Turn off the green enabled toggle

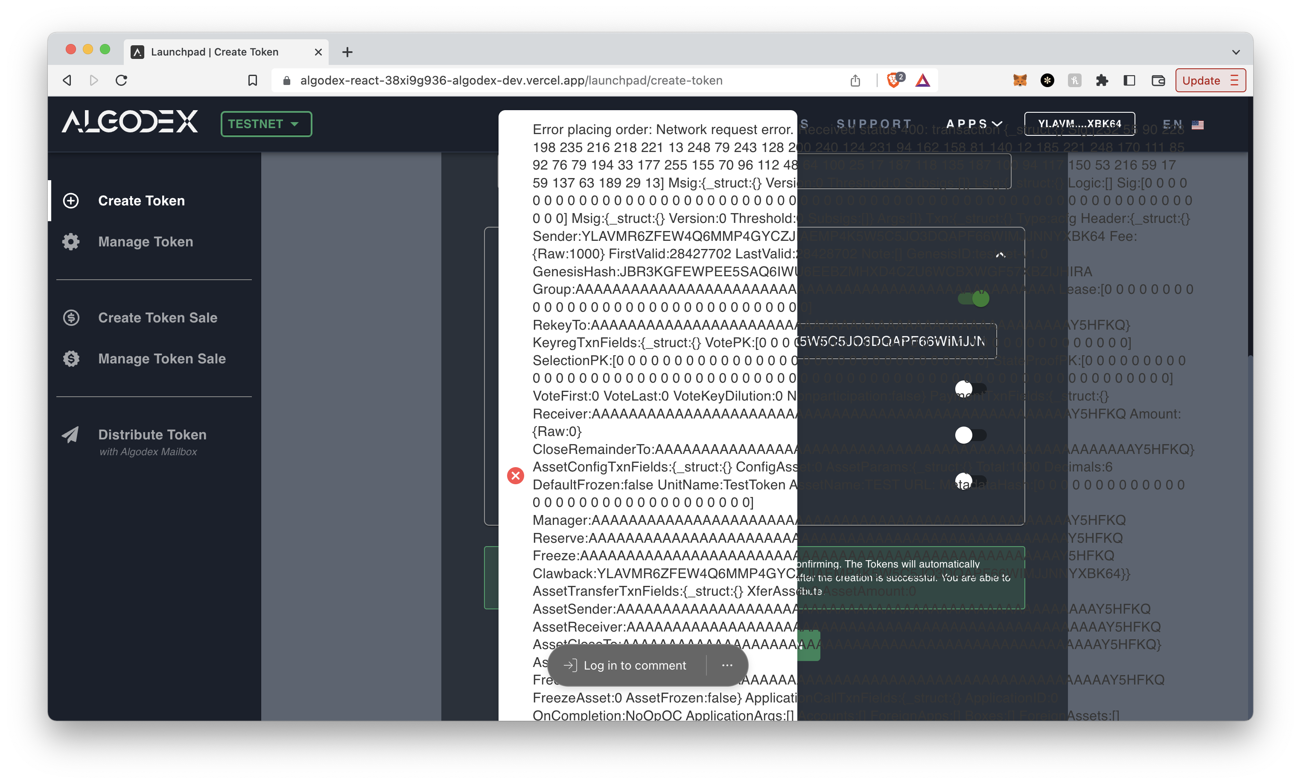coord(974,299)
